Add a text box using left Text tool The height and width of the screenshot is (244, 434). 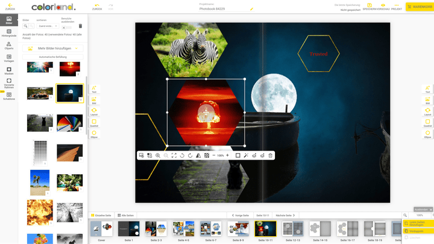pyautogui.click(x=94, y=88)
